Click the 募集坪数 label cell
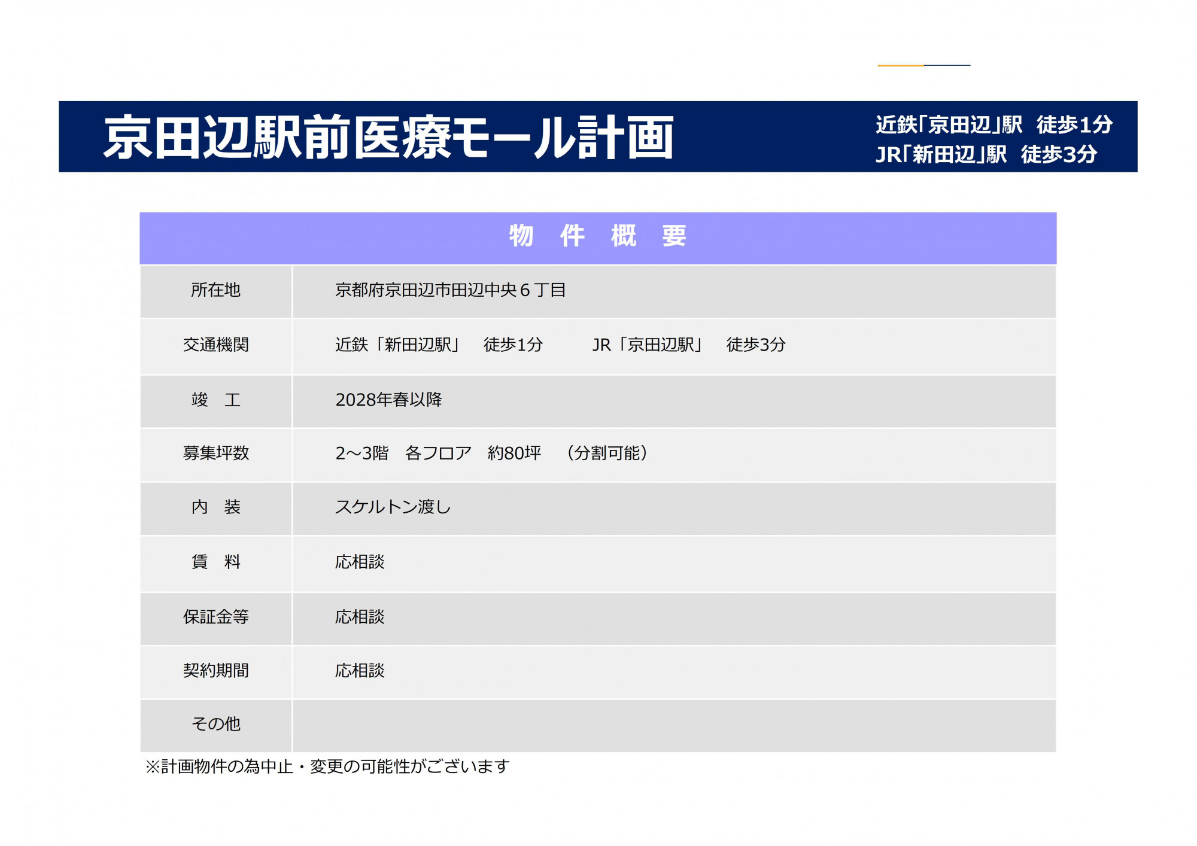 coord(215,453)
